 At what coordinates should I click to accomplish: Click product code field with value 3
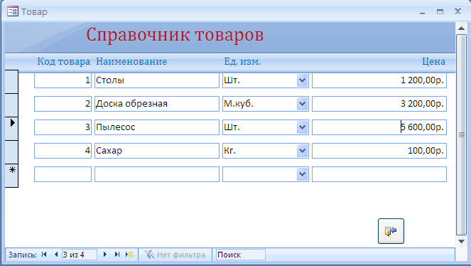click(63, 127)
